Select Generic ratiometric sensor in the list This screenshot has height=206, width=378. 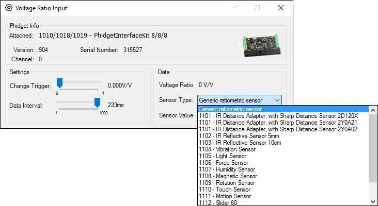click(x=283, y=109)
